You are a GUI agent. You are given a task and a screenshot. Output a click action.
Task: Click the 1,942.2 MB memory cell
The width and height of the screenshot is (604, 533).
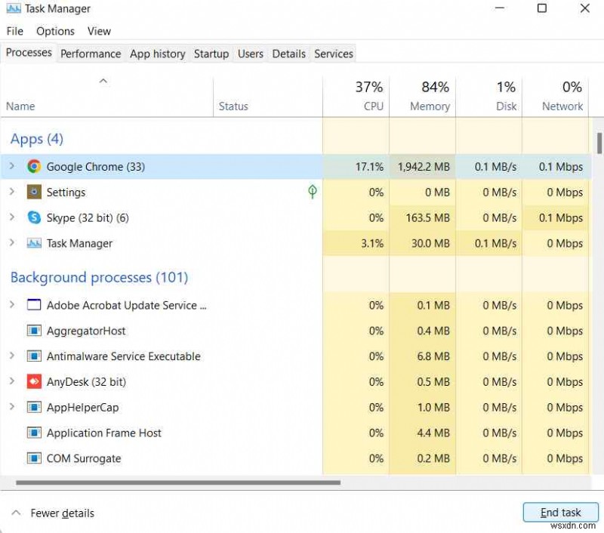tap(422, 167)
